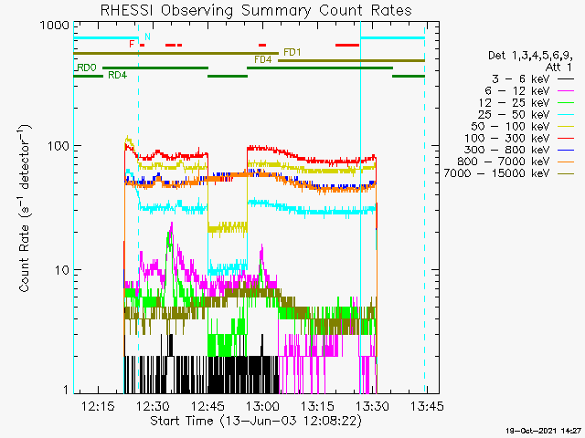Click the 13:15 time axis tick label
The height and width of the screenshot is (438, 585).
tap(317, 406)
